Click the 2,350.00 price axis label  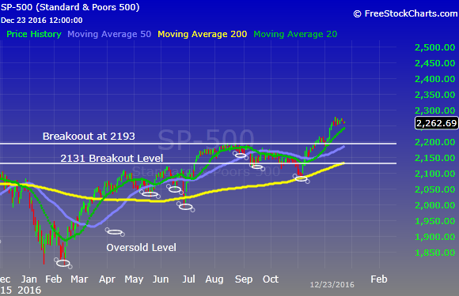click(x=435, y=95)
